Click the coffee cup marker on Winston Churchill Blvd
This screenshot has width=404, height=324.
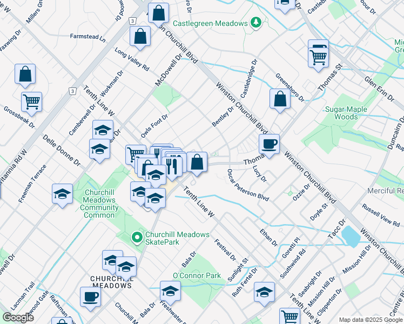[x=269, y=144]
